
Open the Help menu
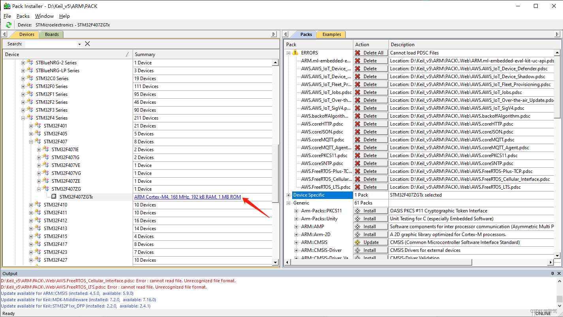(x=64, y=16)
